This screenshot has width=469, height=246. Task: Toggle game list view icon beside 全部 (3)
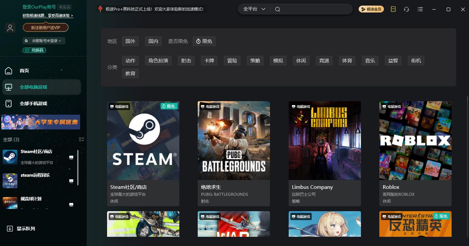[x=82, y=140]
